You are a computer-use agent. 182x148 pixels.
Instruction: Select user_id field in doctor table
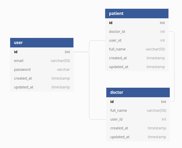(138, 119)
